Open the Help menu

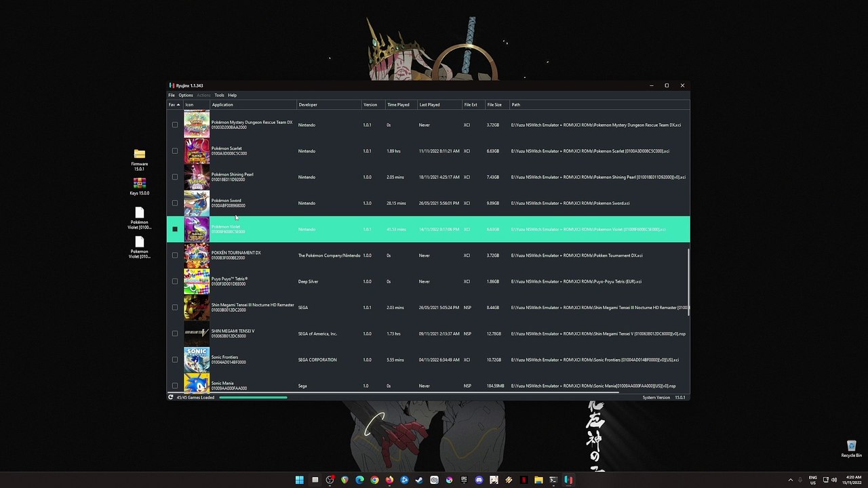(x=232, y=95)
